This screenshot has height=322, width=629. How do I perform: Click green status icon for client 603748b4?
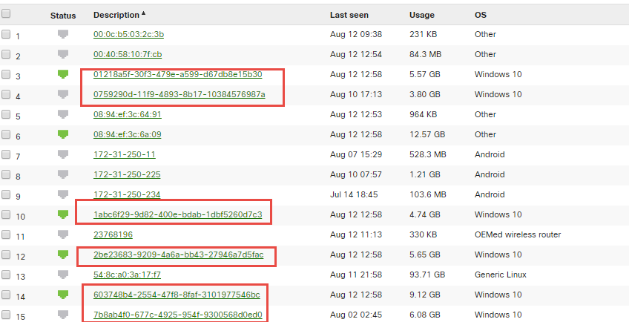(x=63, y=295)
